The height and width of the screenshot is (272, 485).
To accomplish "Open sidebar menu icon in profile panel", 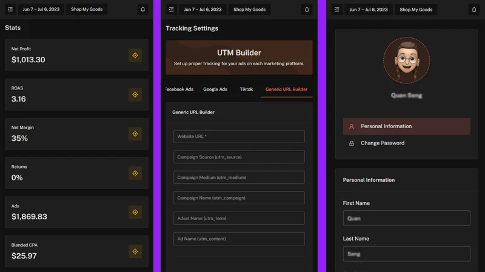I will [x=337, y=10].
